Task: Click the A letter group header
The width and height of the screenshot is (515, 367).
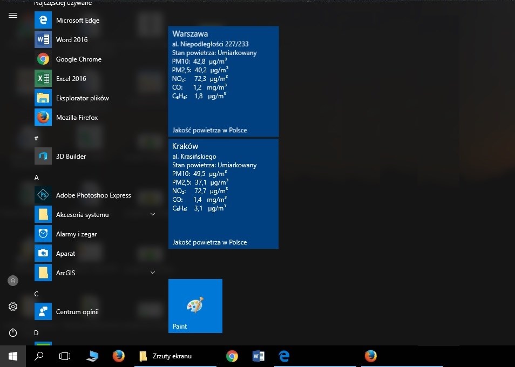Action: [x=37, y=177]
